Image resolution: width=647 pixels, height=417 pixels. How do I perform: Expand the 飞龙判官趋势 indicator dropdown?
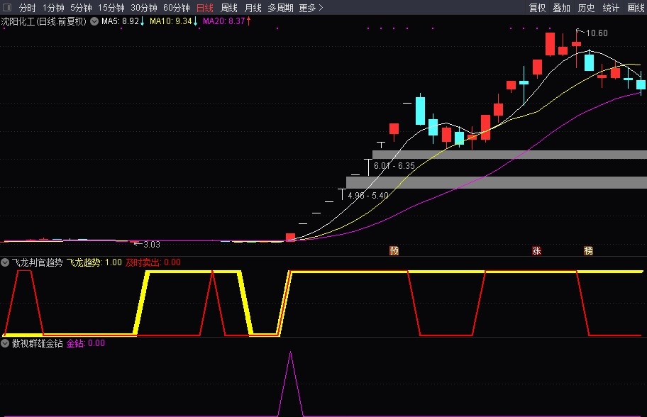5,262
